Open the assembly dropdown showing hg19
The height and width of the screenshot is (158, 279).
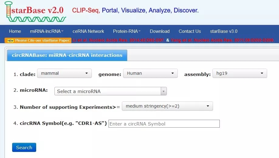tap(240, 73)
